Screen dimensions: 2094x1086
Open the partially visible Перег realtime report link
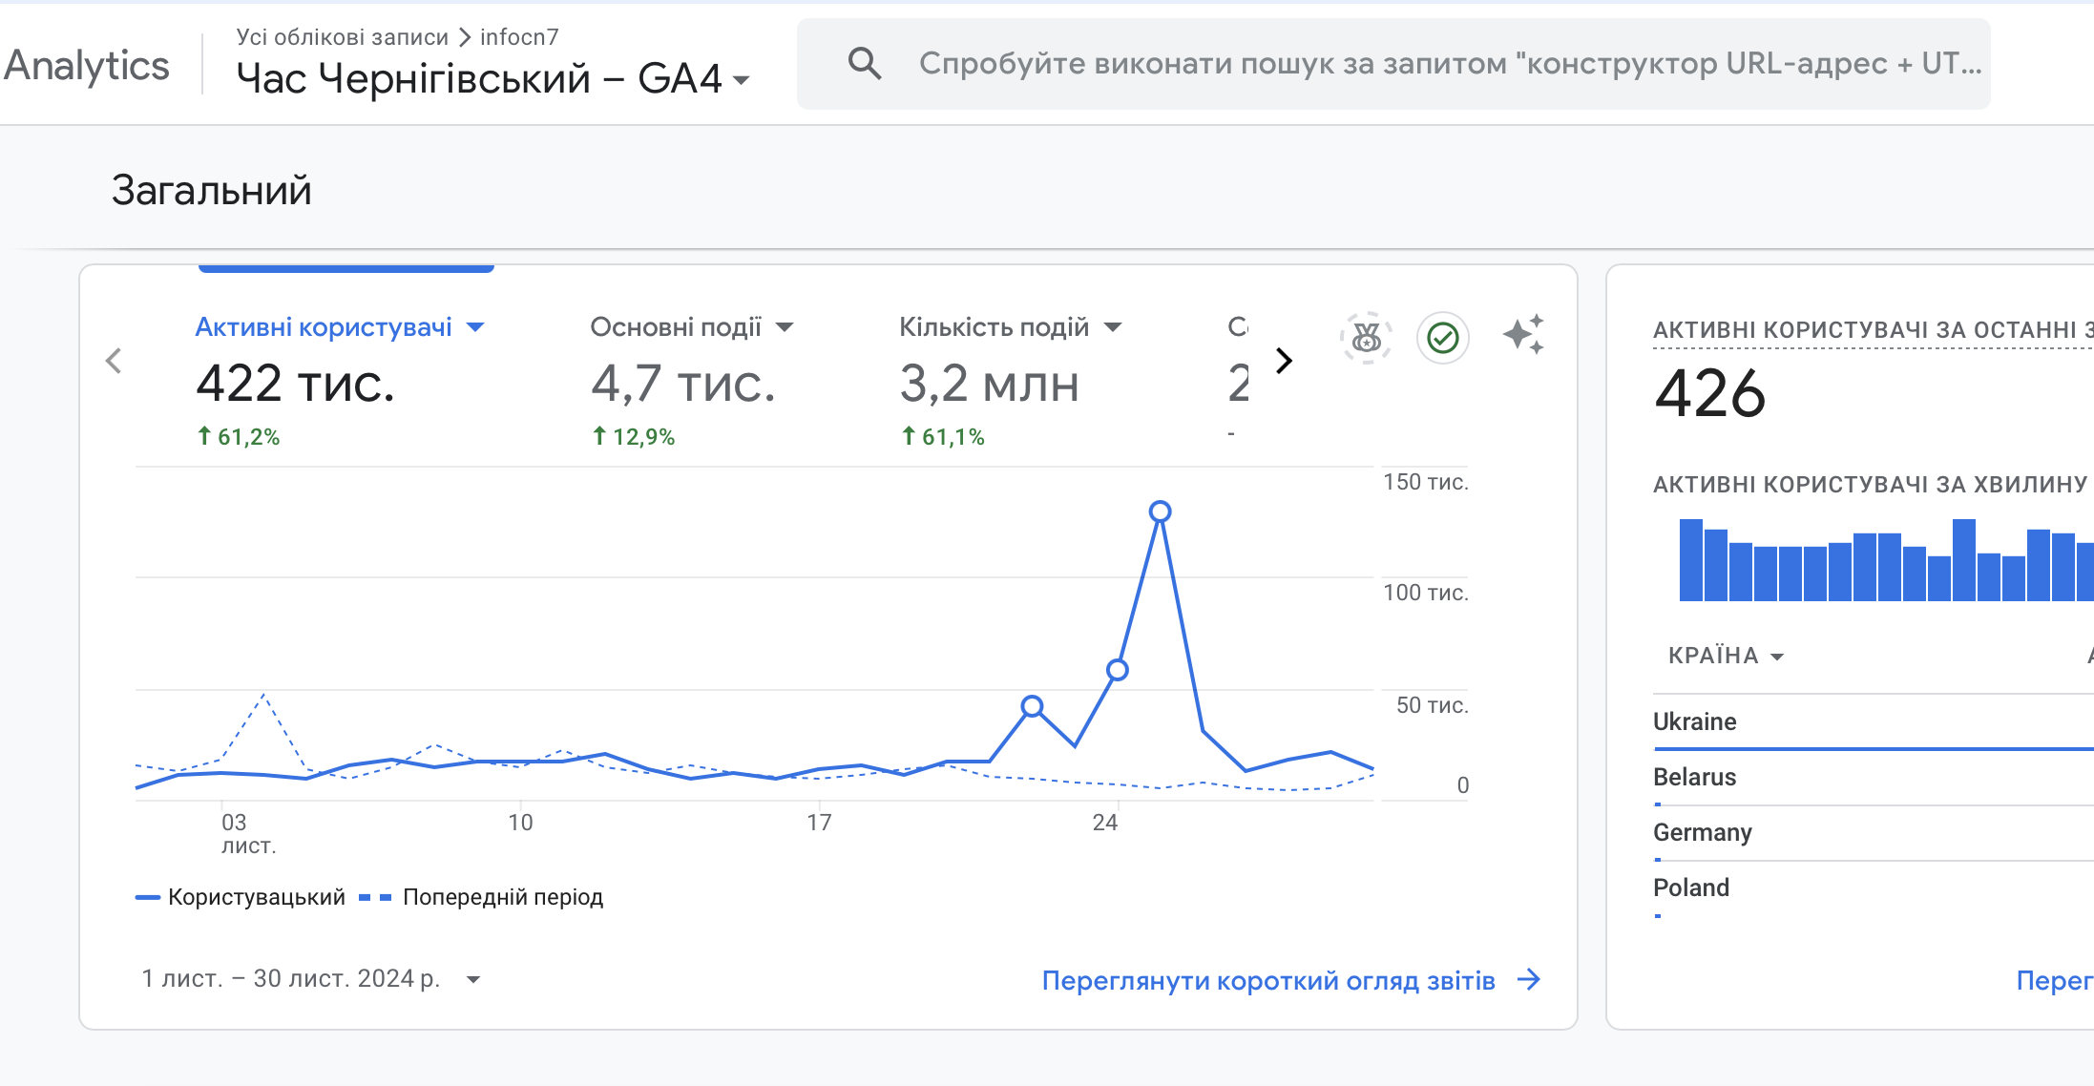click(x=2055, y=980)
